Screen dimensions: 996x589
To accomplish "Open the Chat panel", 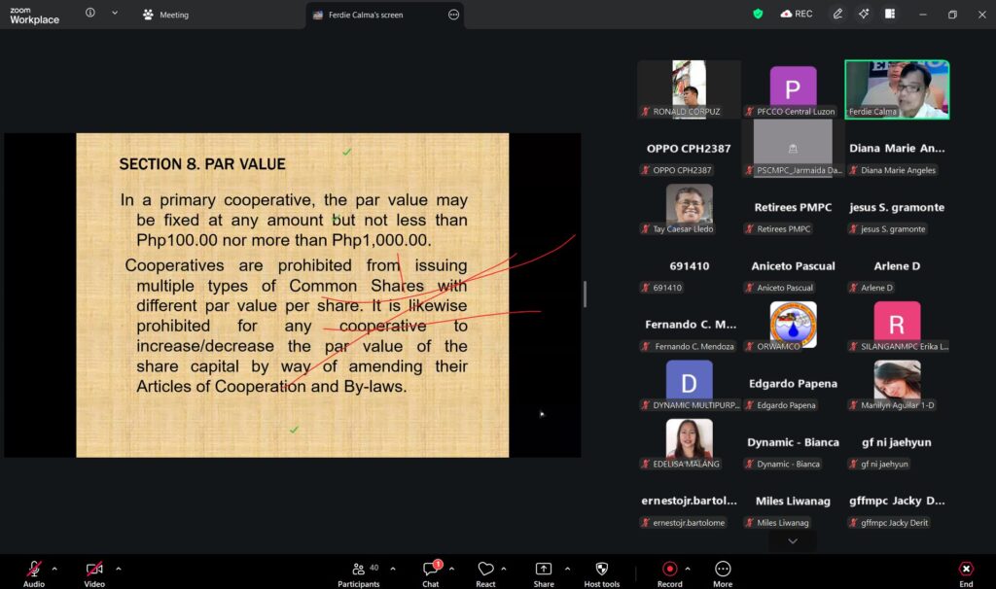I will (431, 570).
